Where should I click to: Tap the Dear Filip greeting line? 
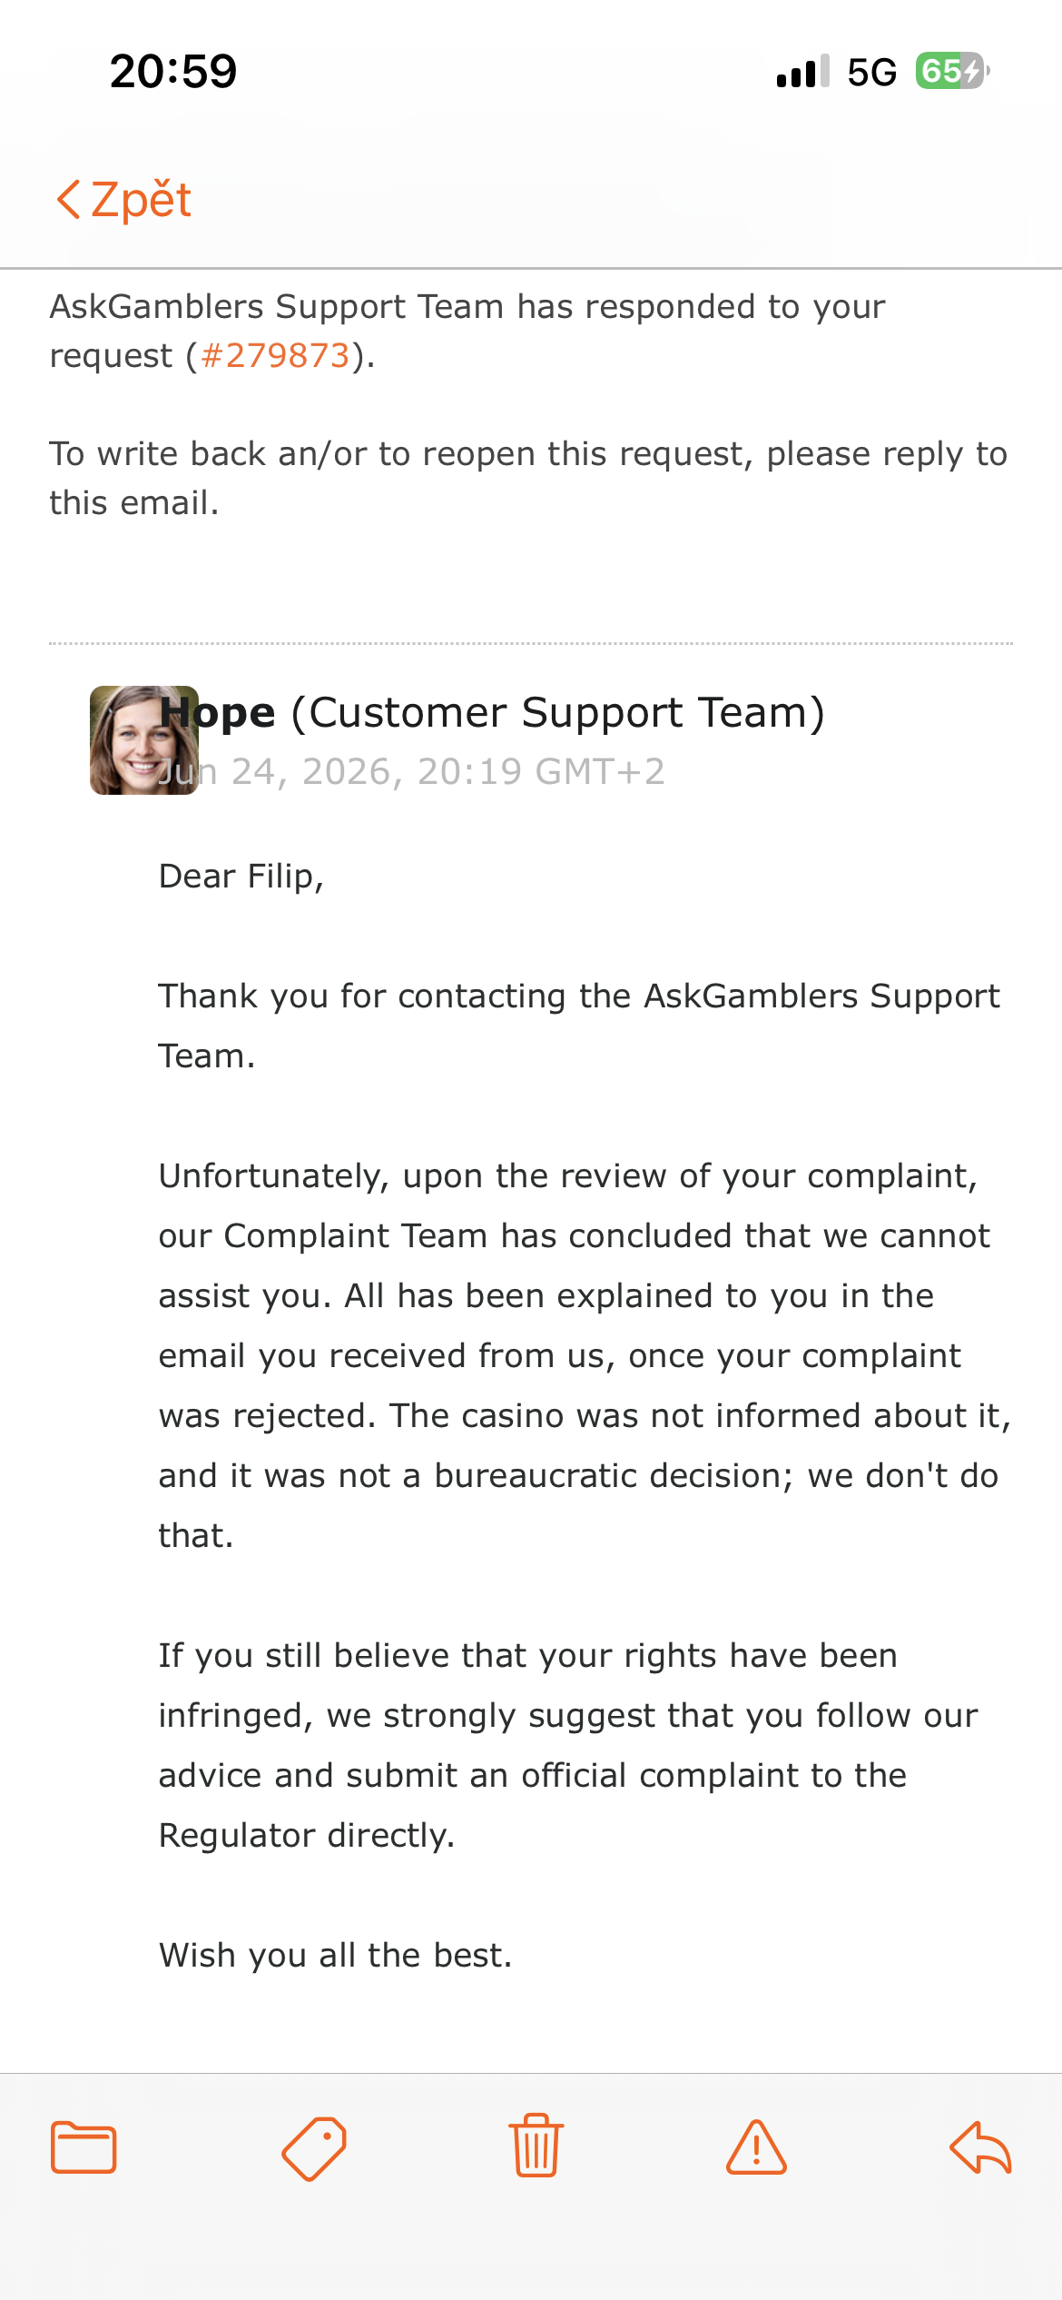[x=241, y=876]
